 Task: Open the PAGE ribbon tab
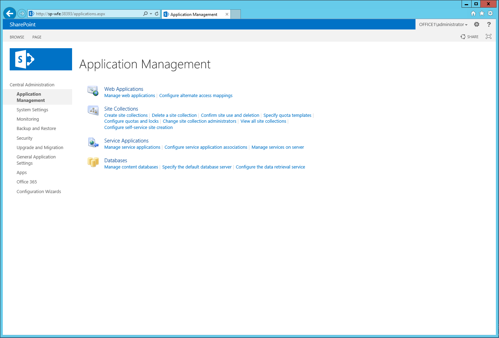click(37, 37)
